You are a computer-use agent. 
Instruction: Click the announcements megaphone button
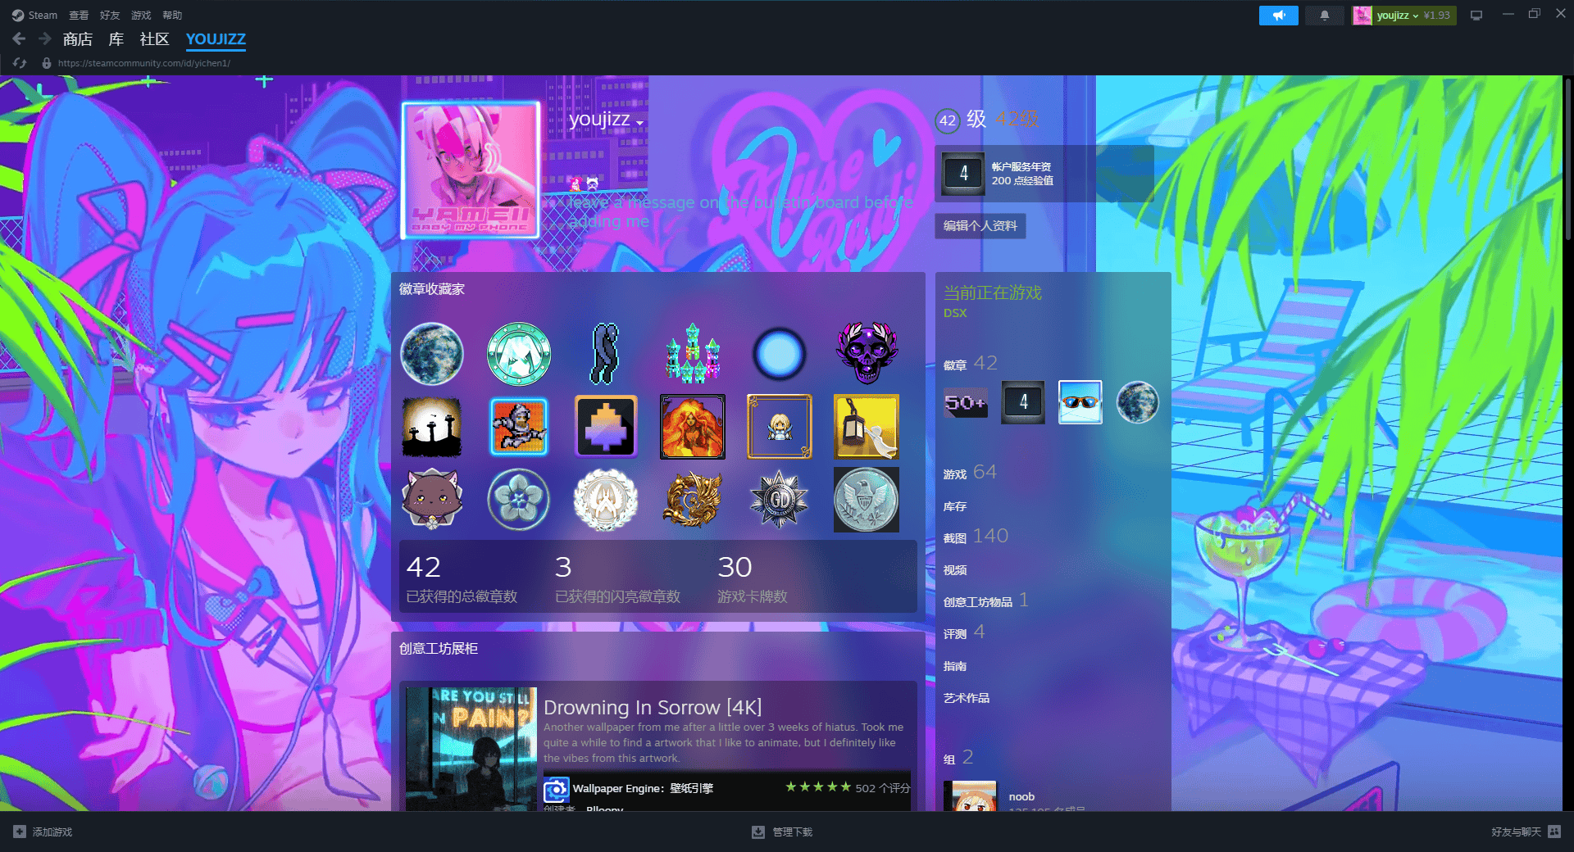[x=1279, y=15]
